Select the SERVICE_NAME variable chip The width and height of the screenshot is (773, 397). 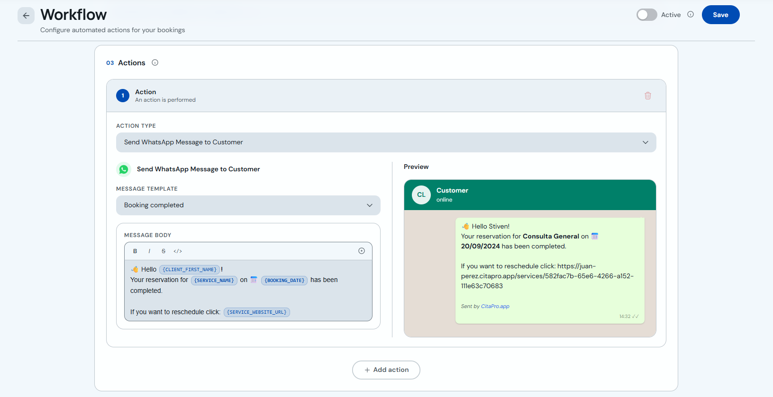pyautogui.click(x=214, y=280)
